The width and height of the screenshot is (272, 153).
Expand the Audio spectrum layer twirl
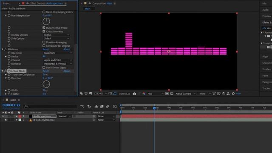[x=17, y=116]
